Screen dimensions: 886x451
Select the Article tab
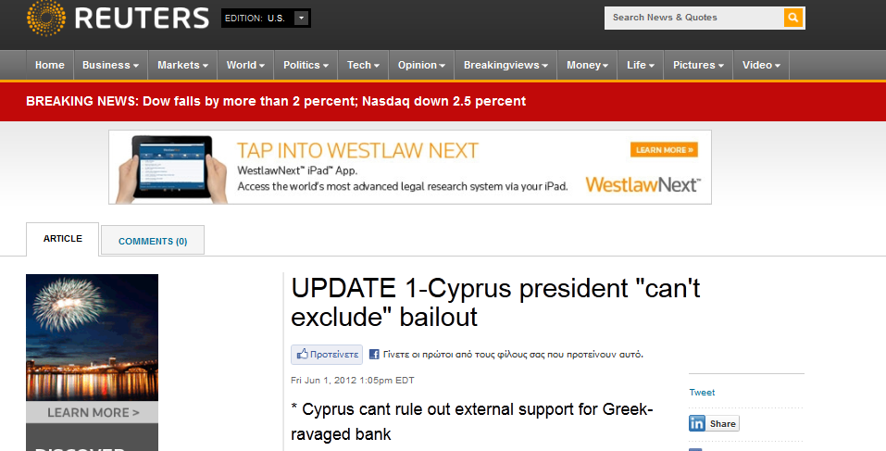63,239
